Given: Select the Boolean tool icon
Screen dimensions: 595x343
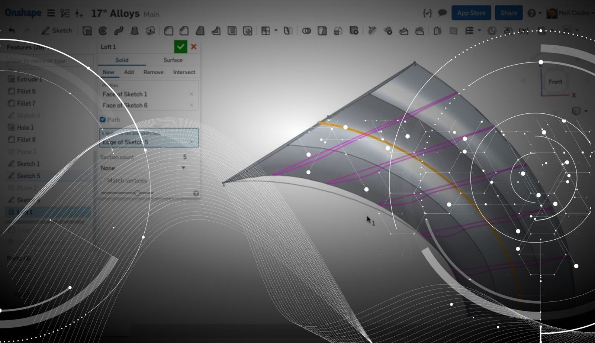Looking at the screenshot, I should click(x=306, y=31).
